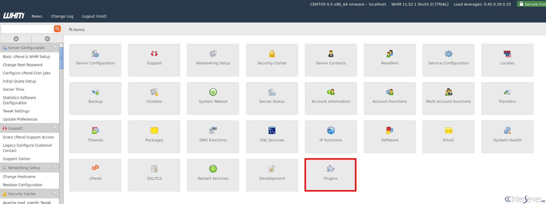Click the orange search magnifier button
The image size is (546, 204).
[57, 29]
